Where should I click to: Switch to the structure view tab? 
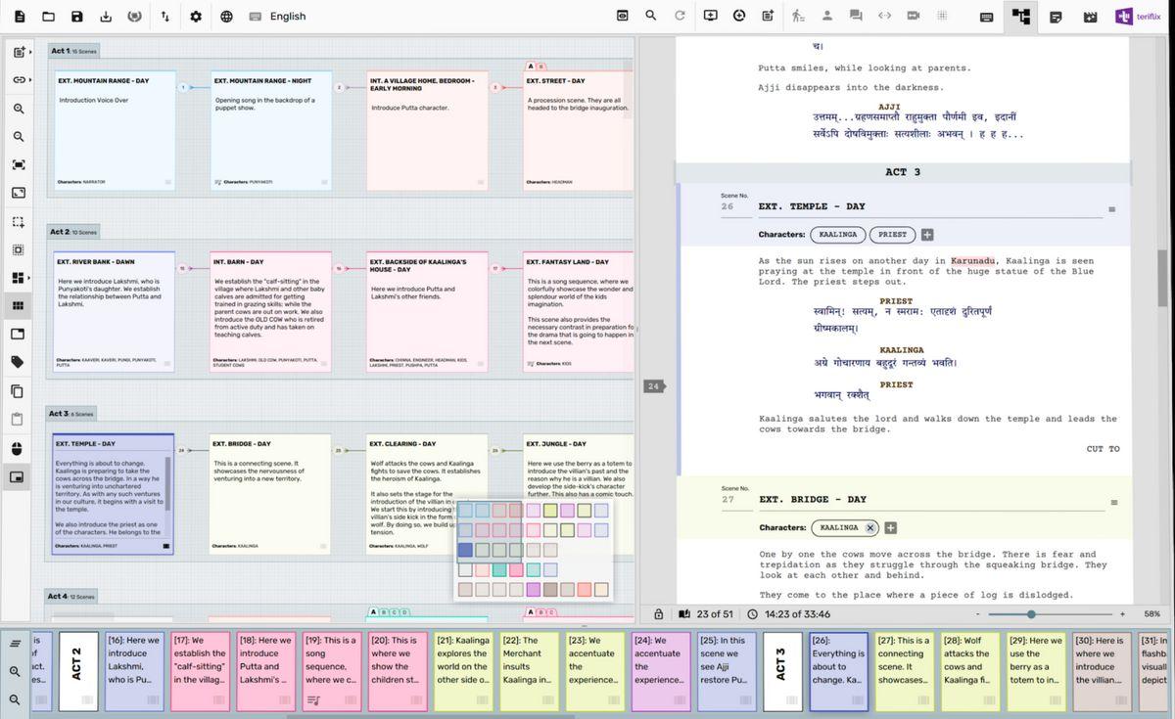click(x=1021, y=17)
